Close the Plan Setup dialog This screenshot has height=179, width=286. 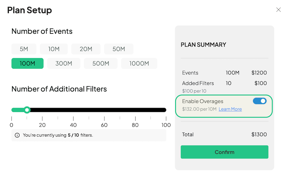pos(278,10)
